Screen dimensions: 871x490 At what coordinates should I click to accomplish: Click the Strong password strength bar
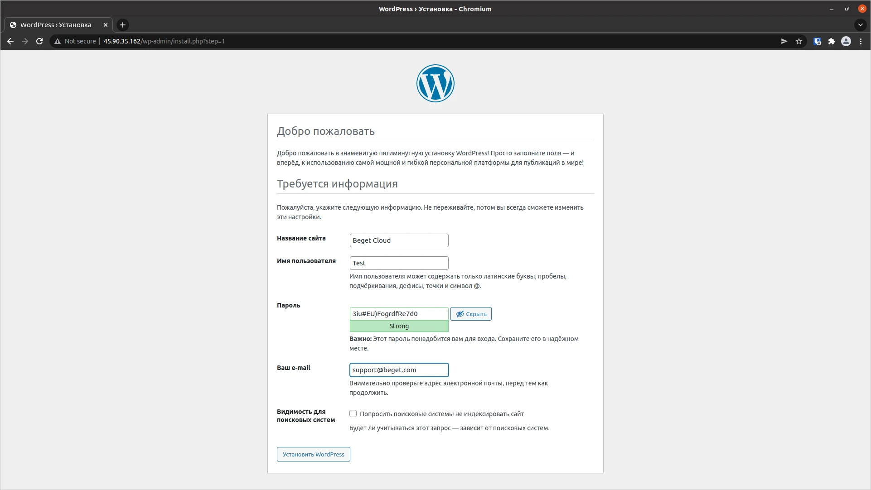coord(399,326)
